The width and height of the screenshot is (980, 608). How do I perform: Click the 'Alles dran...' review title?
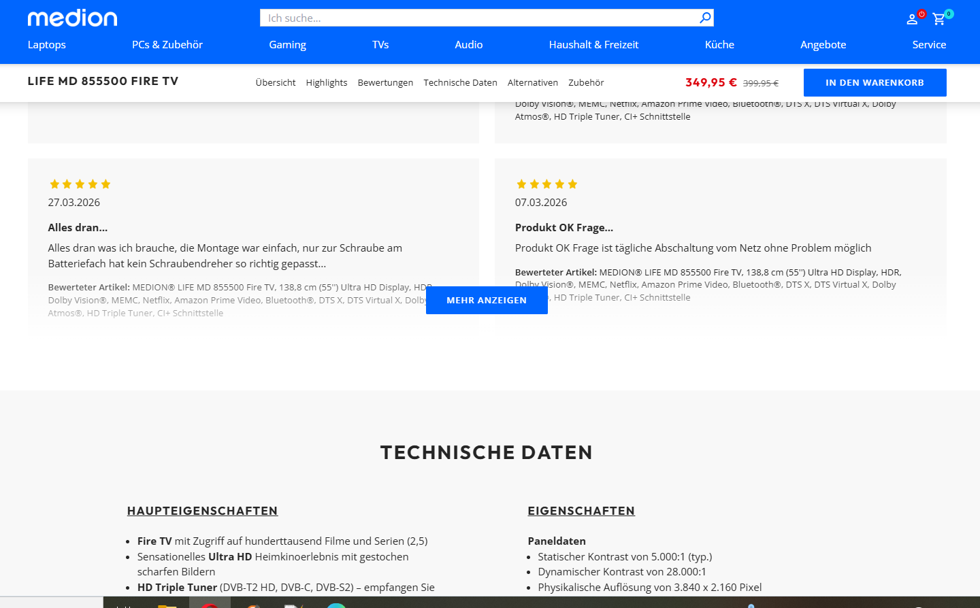click(78, 228)
